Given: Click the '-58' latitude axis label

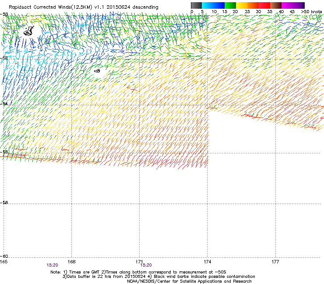Looking at the screenshot, I should 4,203.
